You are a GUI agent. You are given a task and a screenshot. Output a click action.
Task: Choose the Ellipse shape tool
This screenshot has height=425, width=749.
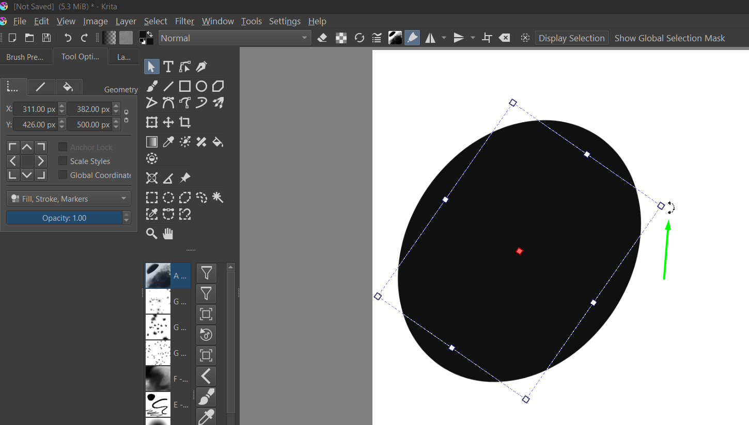(201, 87)
